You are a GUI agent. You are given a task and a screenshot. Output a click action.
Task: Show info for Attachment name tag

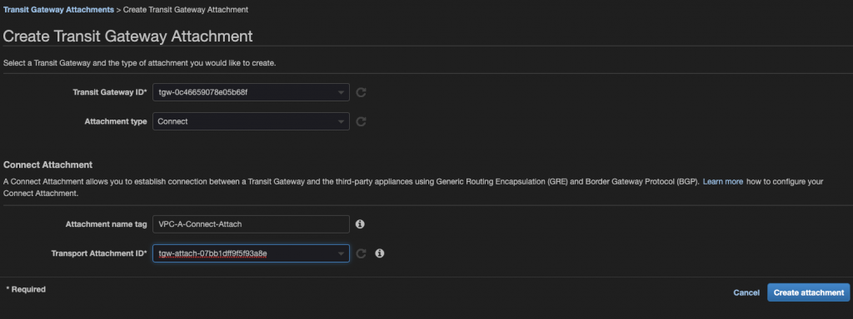coord(360,224)
